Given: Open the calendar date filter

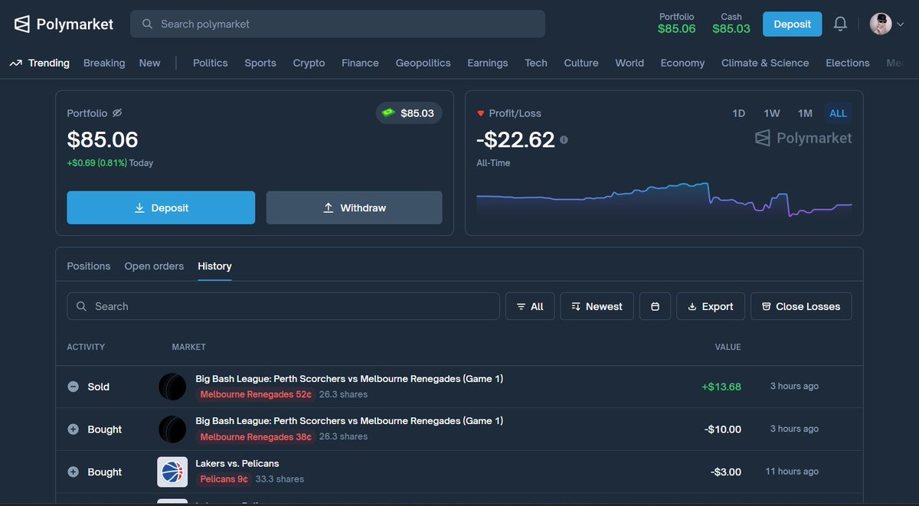Looking at the screenshot, I should click(655, 306).
